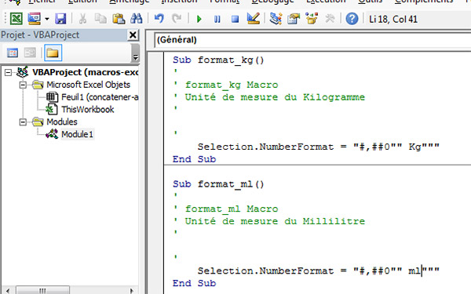
Task: Click the NumberFormat line containing Kg
Action: point(319,147)
